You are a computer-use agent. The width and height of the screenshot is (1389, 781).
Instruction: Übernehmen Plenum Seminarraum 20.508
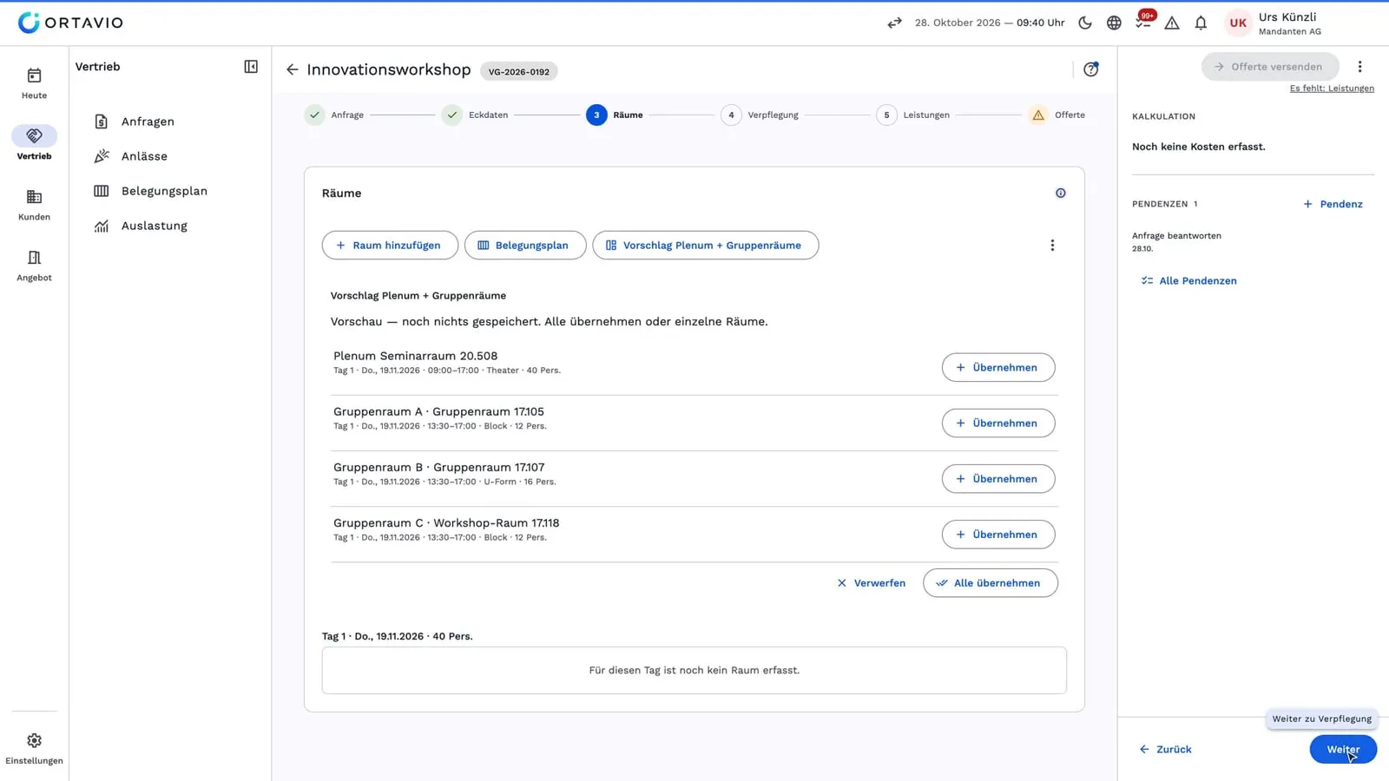point(998,367)
